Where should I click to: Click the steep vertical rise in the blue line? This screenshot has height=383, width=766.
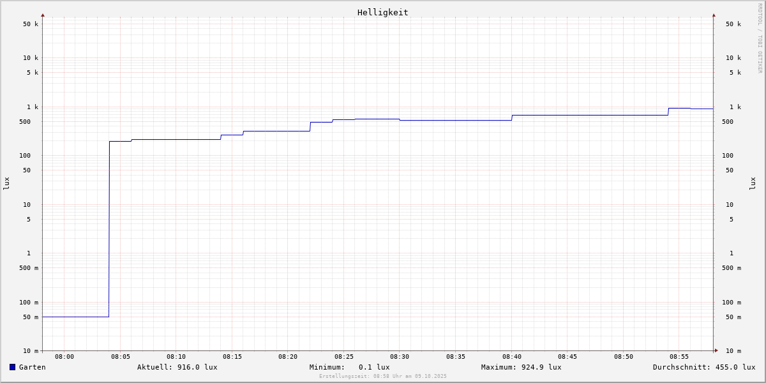point(109,230)
